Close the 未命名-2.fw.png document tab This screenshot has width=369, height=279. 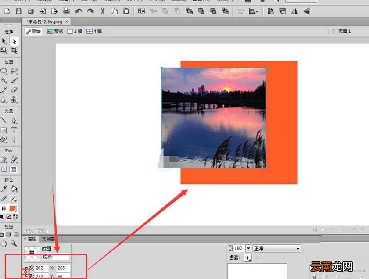tap(67, 21)
